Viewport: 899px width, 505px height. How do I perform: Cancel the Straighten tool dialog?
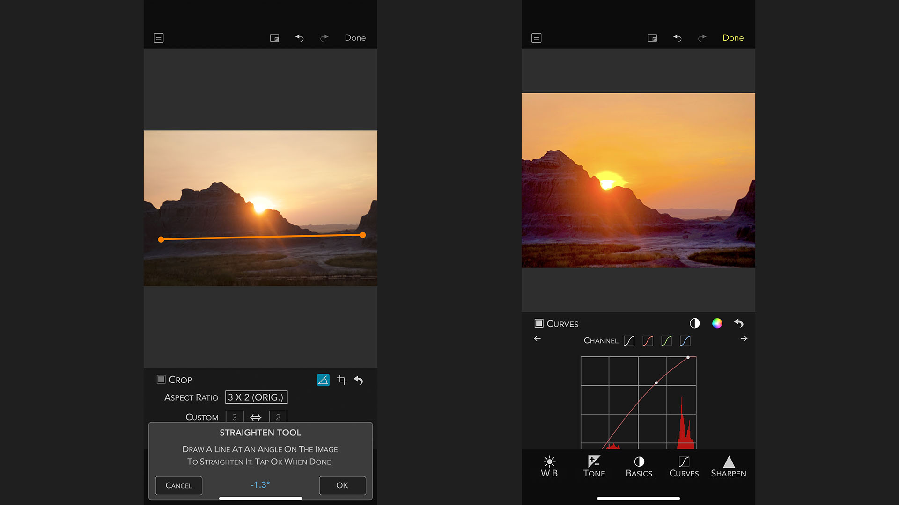coord(178,485)
